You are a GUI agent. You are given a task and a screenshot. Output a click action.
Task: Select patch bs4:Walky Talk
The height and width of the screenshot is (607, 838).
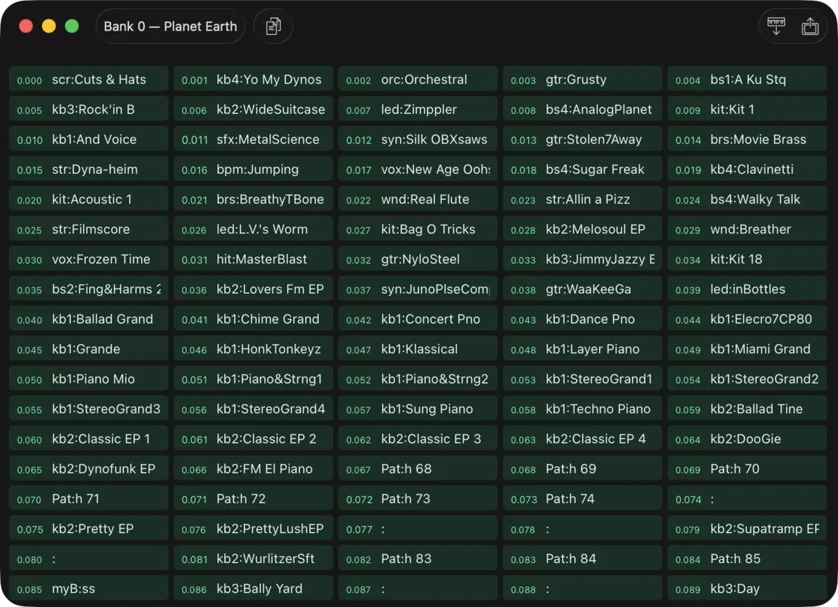pos(748,200)
